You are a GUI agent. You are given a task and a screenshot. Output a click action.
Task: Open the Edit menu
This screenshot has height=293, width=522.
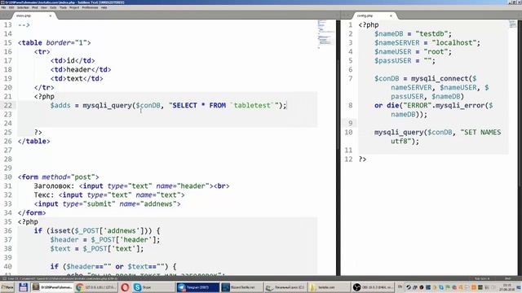(x=11, y=7)
